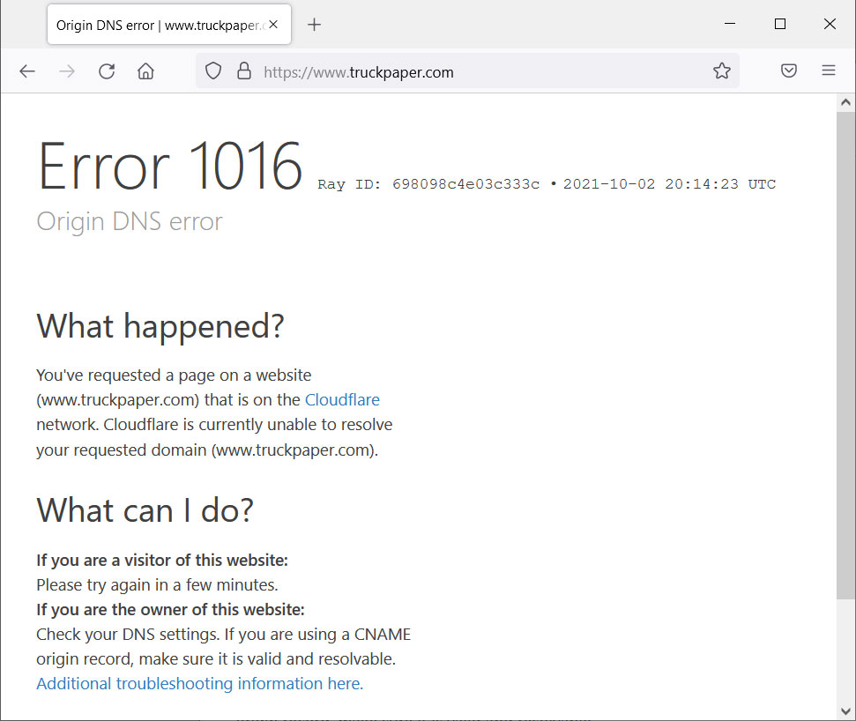Open Additional troubleshooting information here link
This screenshot has height=721, width=856.
click(x=200, y=683)
